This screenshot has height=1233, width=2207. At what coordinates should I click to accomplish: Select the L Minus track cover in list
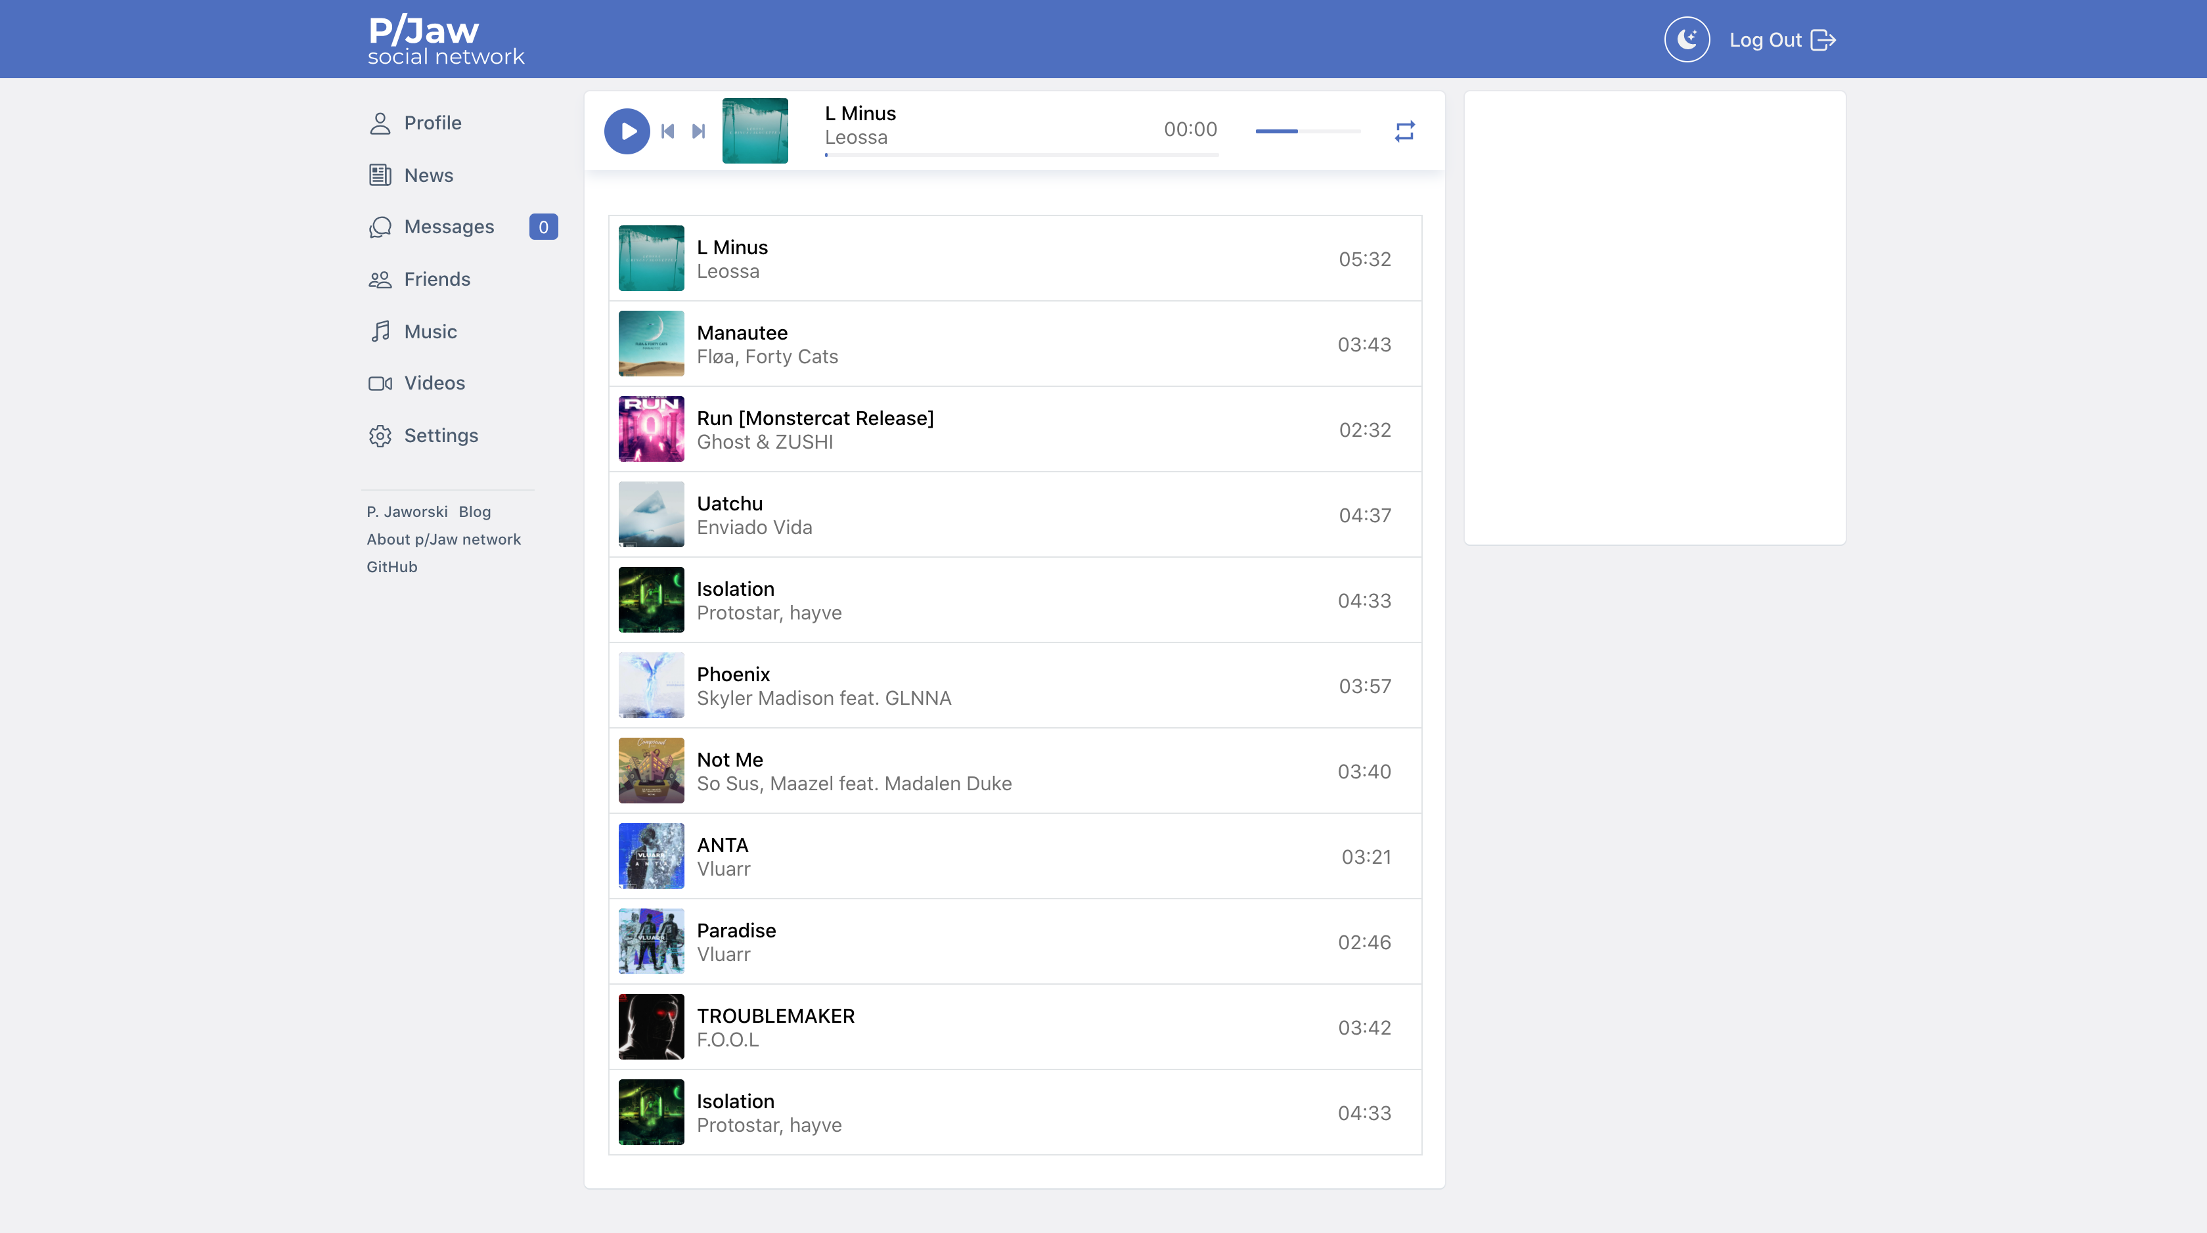coord(651,258)
